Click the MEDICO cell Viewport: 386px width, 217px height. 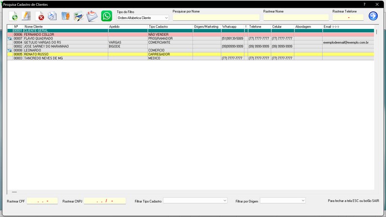(170, 58)
